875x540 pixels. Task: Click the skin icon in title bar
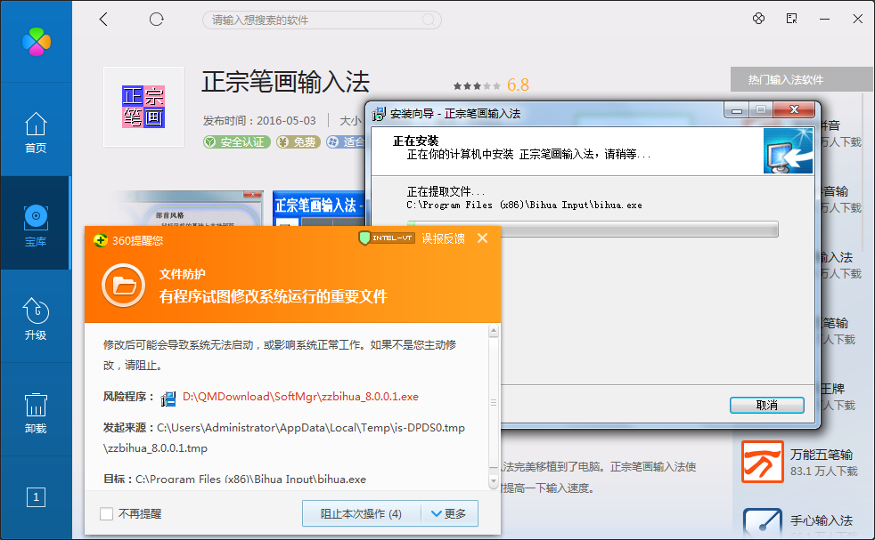759,19
